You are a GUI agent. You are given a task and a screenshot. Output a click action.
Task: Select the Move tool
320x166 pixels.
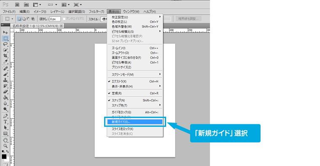(x=5, y=32)
